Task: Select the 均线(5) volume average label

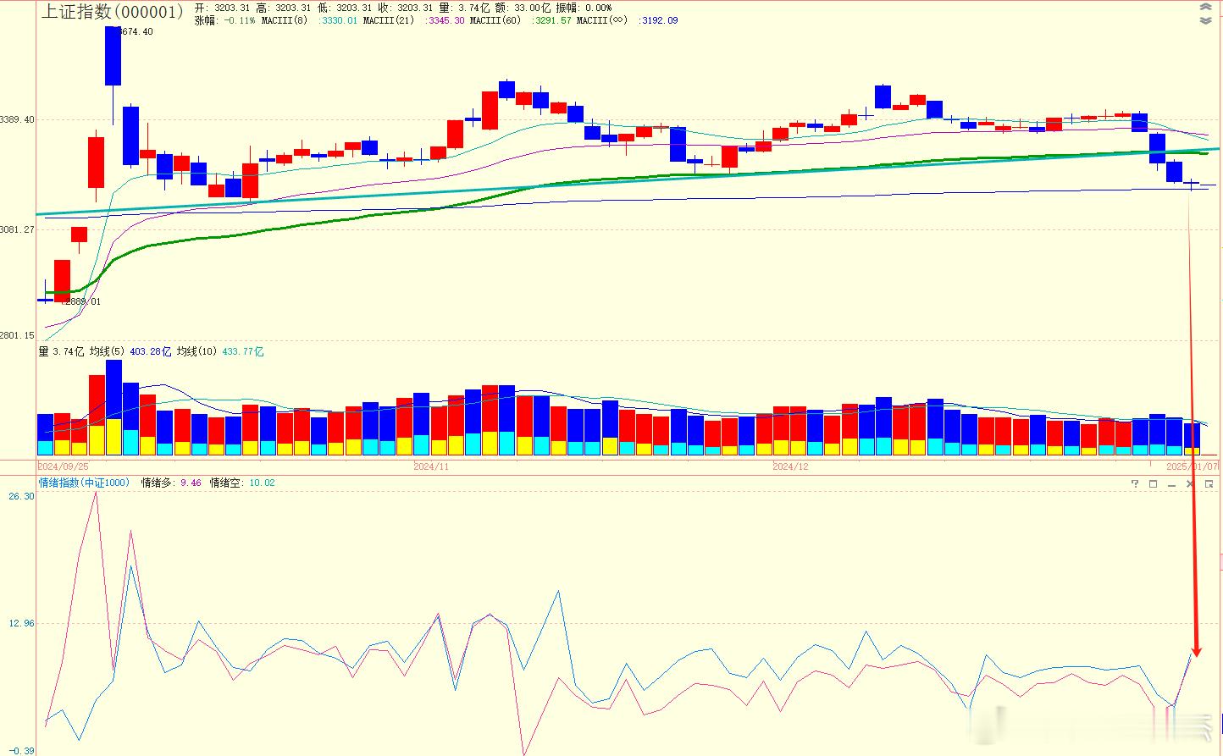Action: click(107, 351)
